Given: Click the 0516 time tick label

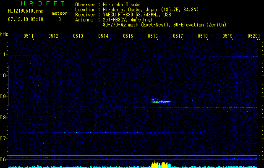Looking at the screenshot, I should [x=153, y=36].
